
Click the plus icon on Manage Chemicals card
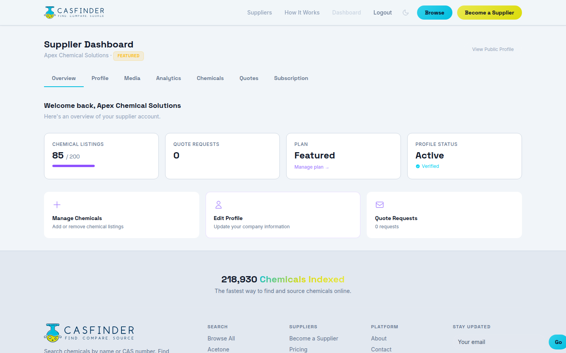[x=57, y=204]
